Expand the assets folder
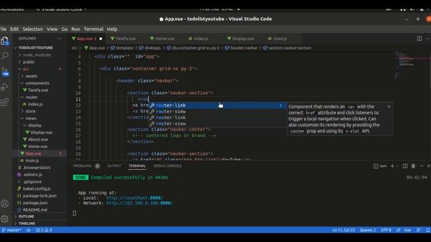 coord(32,76)
